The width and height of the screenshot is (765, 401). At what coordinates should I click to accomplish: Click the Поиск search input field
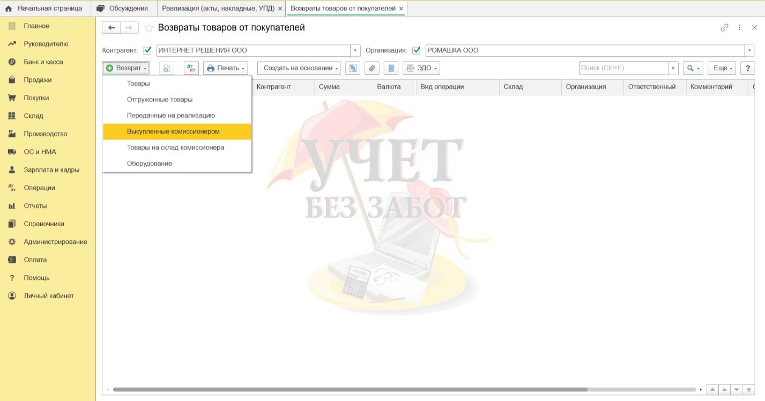click(623, 68)
